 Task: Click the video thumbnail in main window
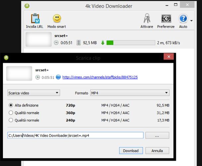coord(39,39)
